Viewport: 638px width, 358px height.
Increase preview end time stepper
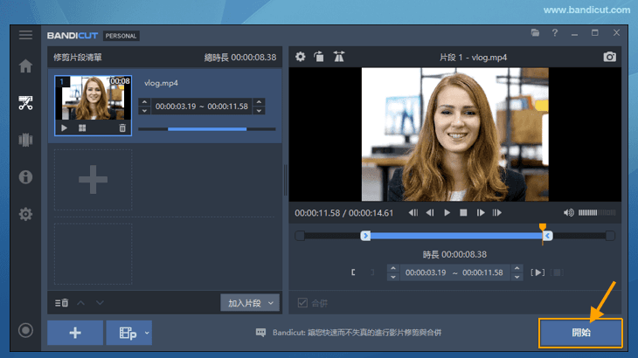(x=517, y=268)
